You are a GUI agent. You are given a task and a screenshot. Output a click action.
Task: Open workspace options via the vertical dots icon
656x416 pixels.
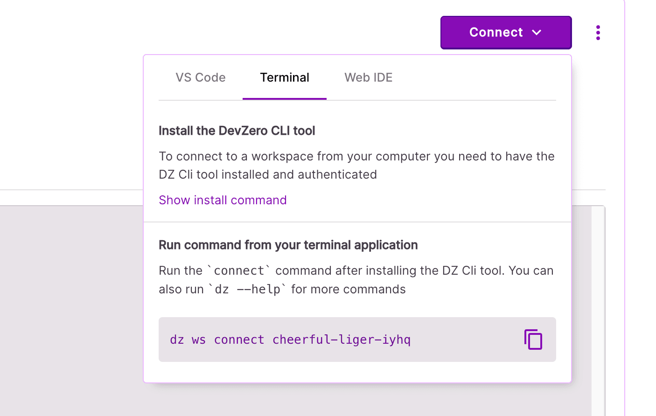598,32
